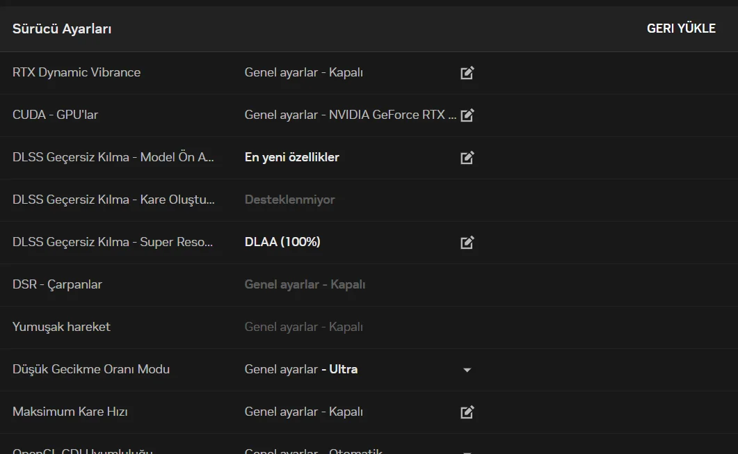
Task: Click edit icon beside Maksimum Kare Hızı
Action: click(x=467, y=412)
